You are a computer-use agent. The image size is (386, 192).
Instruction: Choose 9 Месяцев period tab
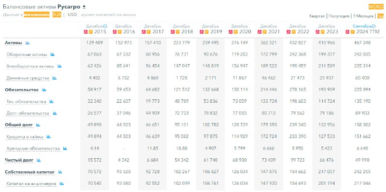(363, 16)
